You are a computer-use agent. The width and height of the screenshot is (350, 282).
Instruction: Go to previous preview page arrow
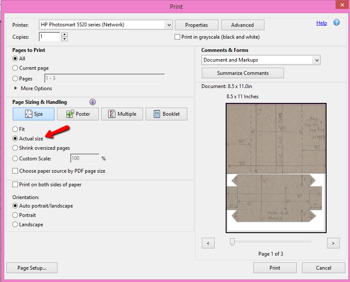(x=208, y=243)
